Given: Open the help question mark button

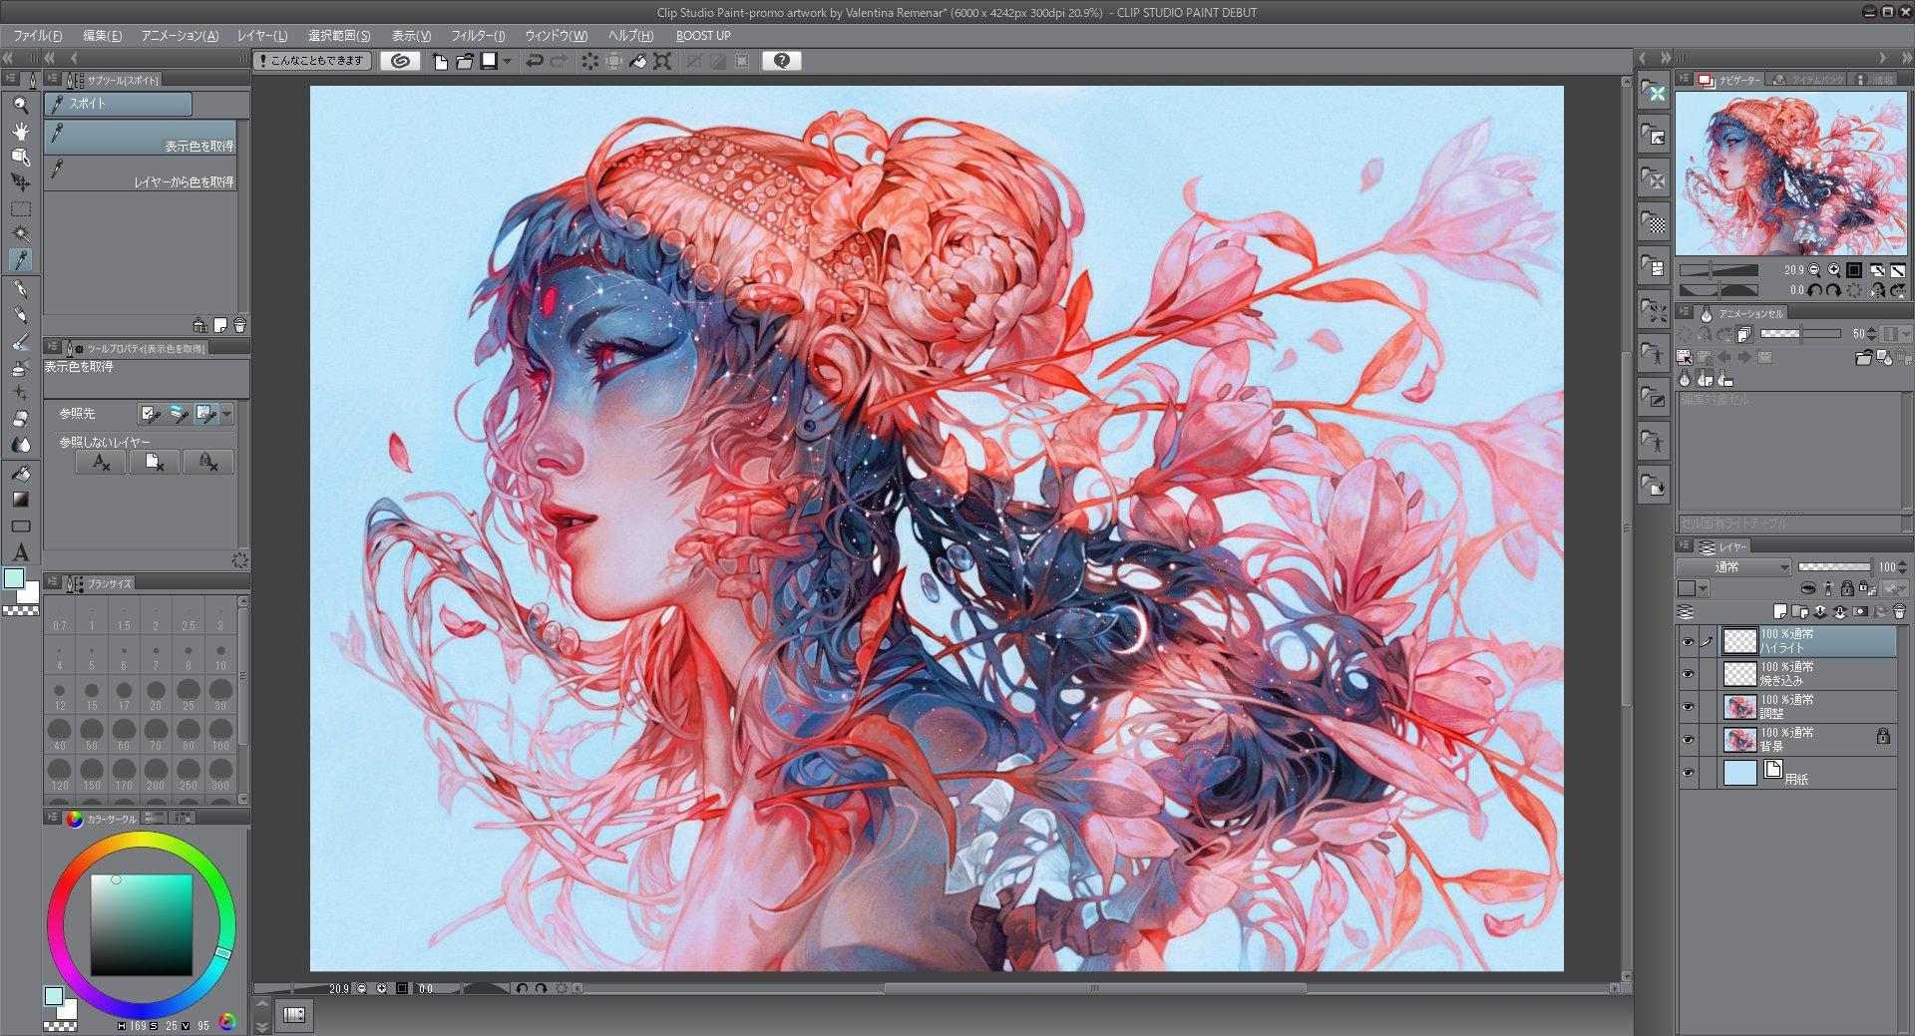Looking at the screenshot, I should pyautogui.click(x=782, y=61).
